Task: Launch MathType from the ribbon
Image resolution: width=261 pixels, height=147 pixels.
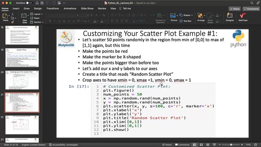Action: coord(243,17)
